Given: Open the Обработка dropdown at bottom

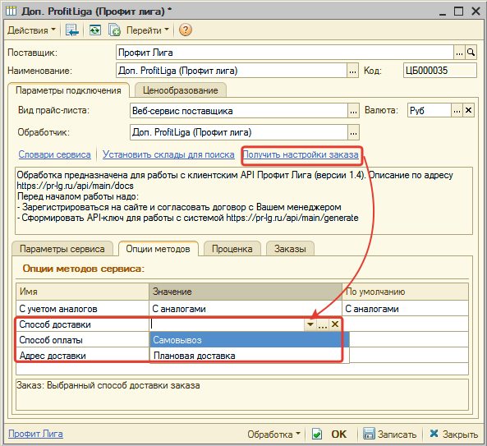Looking at the screenshot, I should [273, 434].
